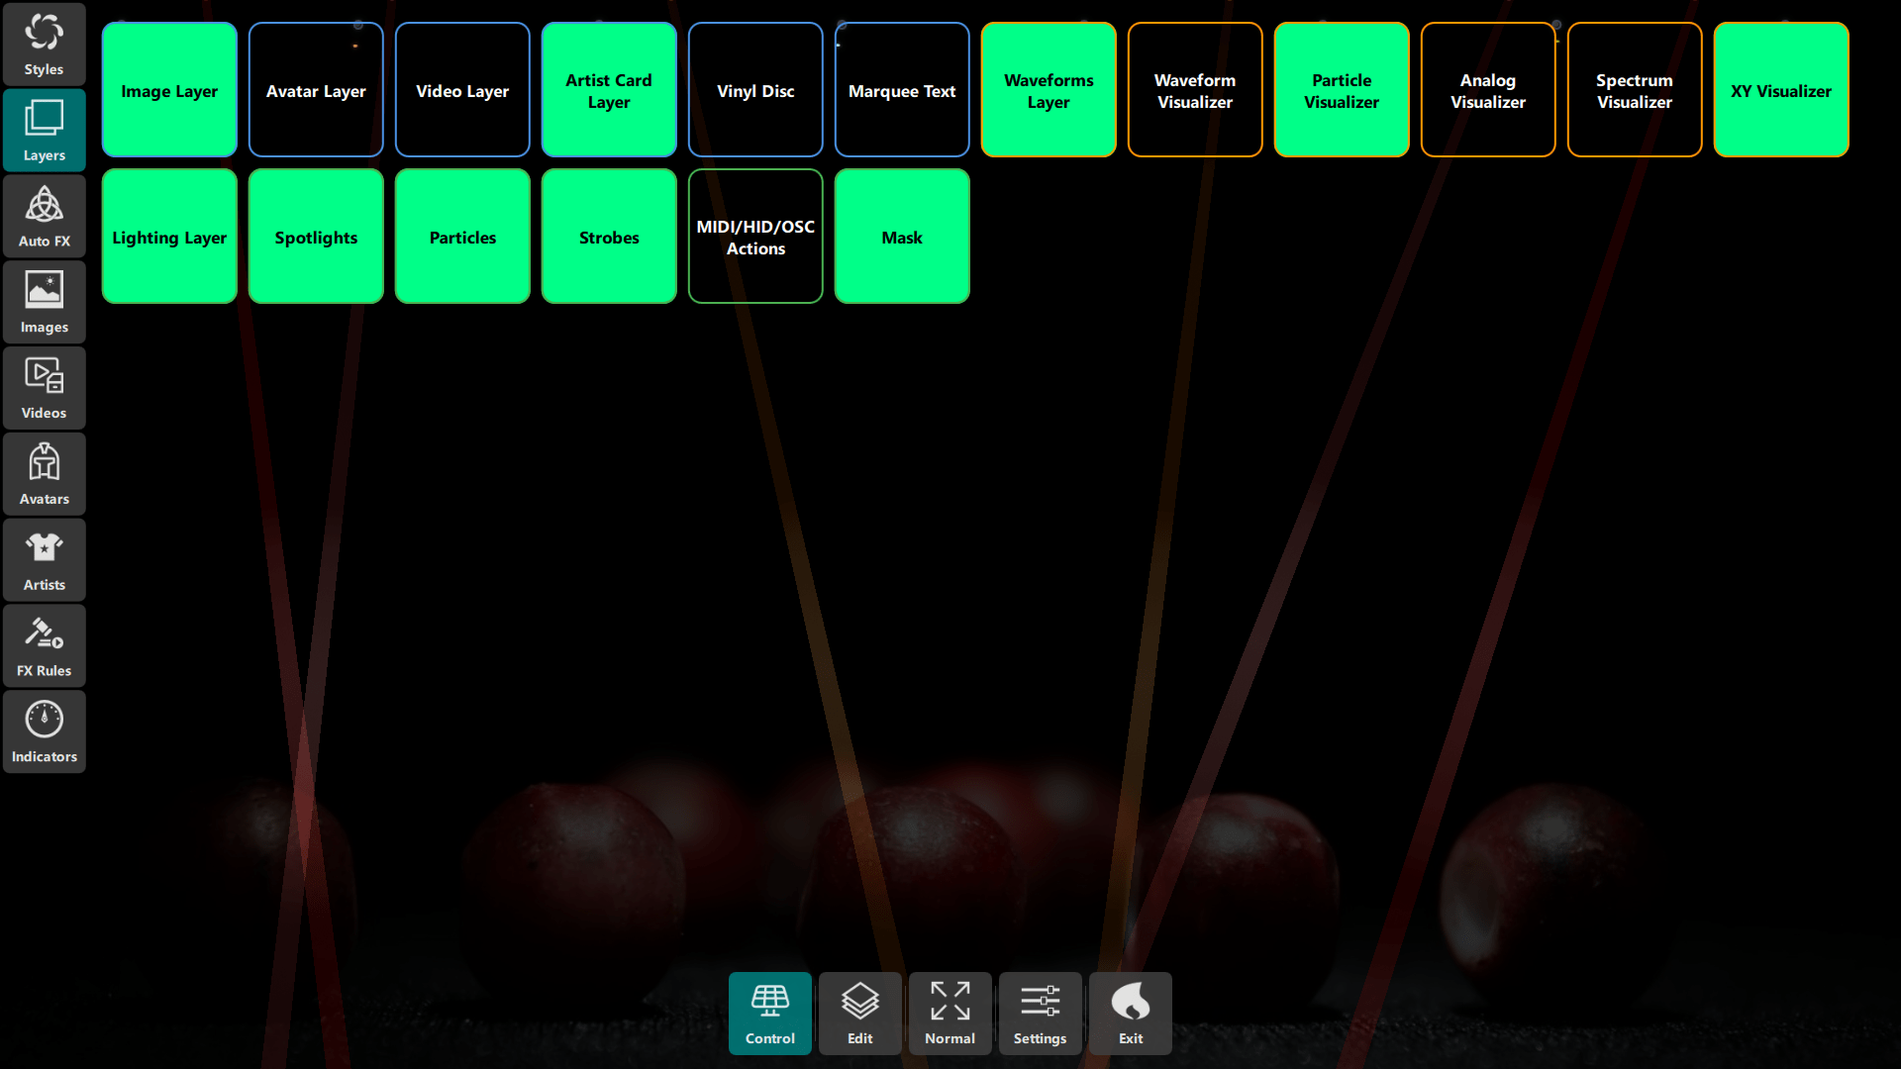Select the Auto FX sidebar icon
The image size is (1901, 1069).
[44, 215]
